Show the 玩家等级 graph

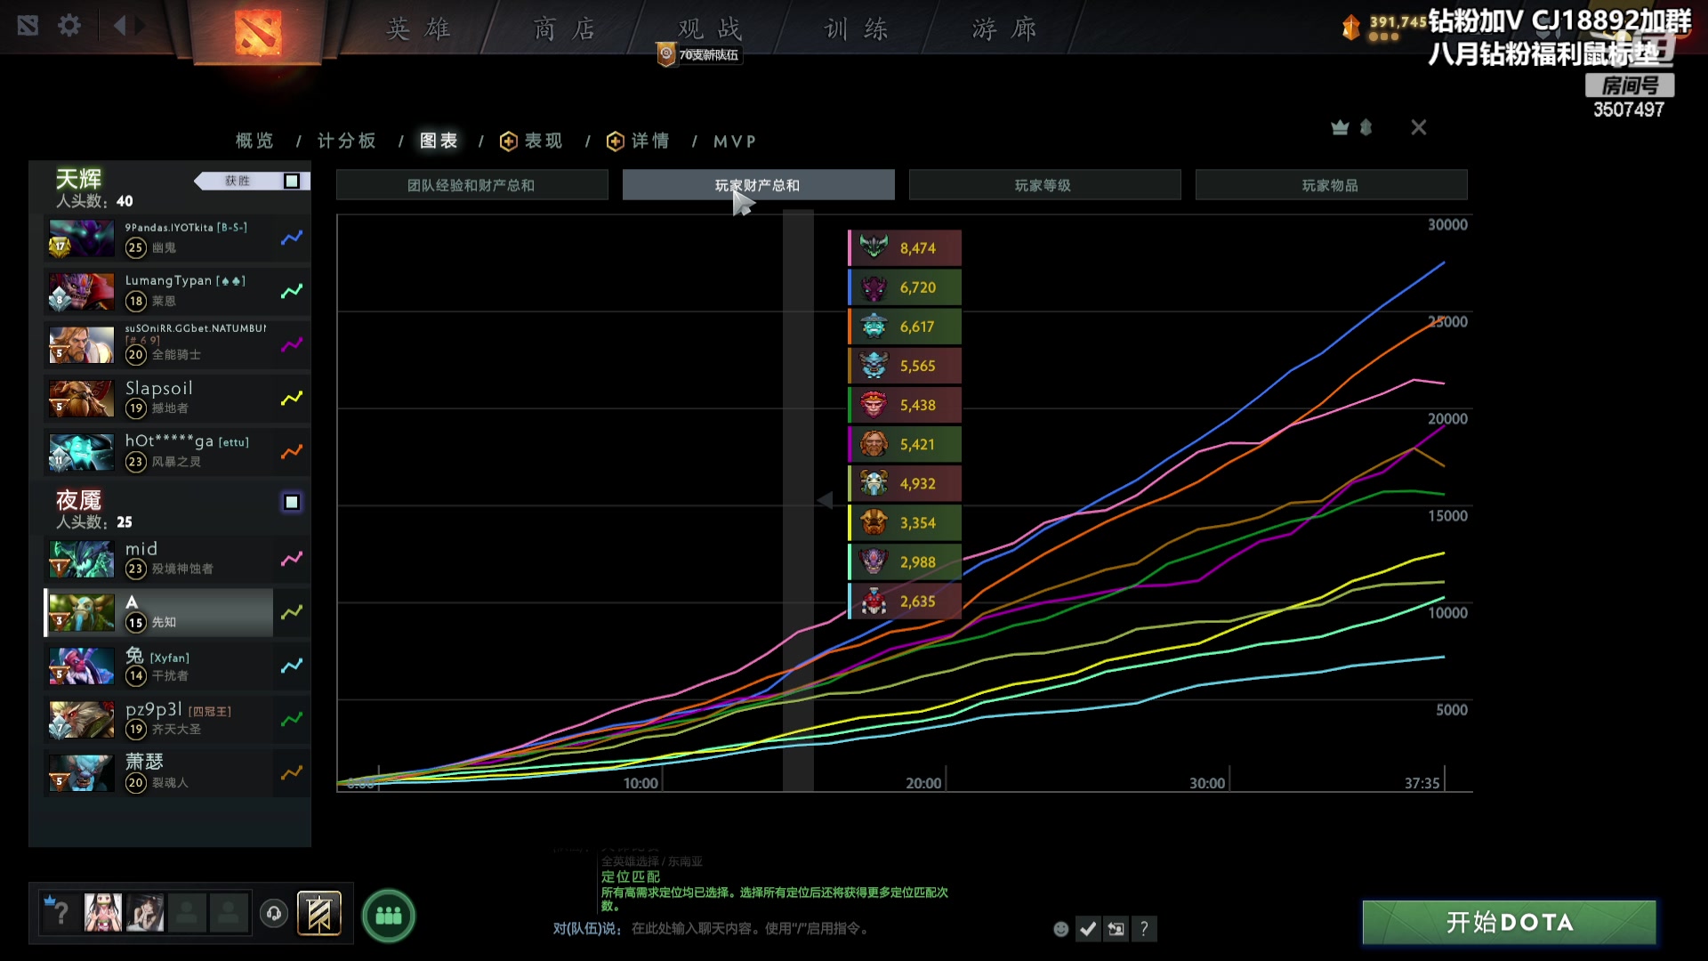click(1045, 185)
